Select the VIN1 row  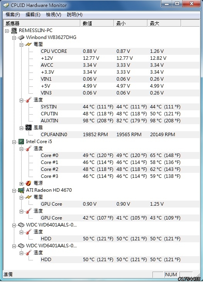pos(120,79)
